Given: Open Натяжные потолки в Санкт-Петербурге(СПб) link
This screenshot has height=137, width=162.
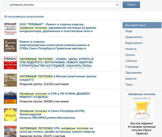Looking at the screenshot, I should point(52,114).
